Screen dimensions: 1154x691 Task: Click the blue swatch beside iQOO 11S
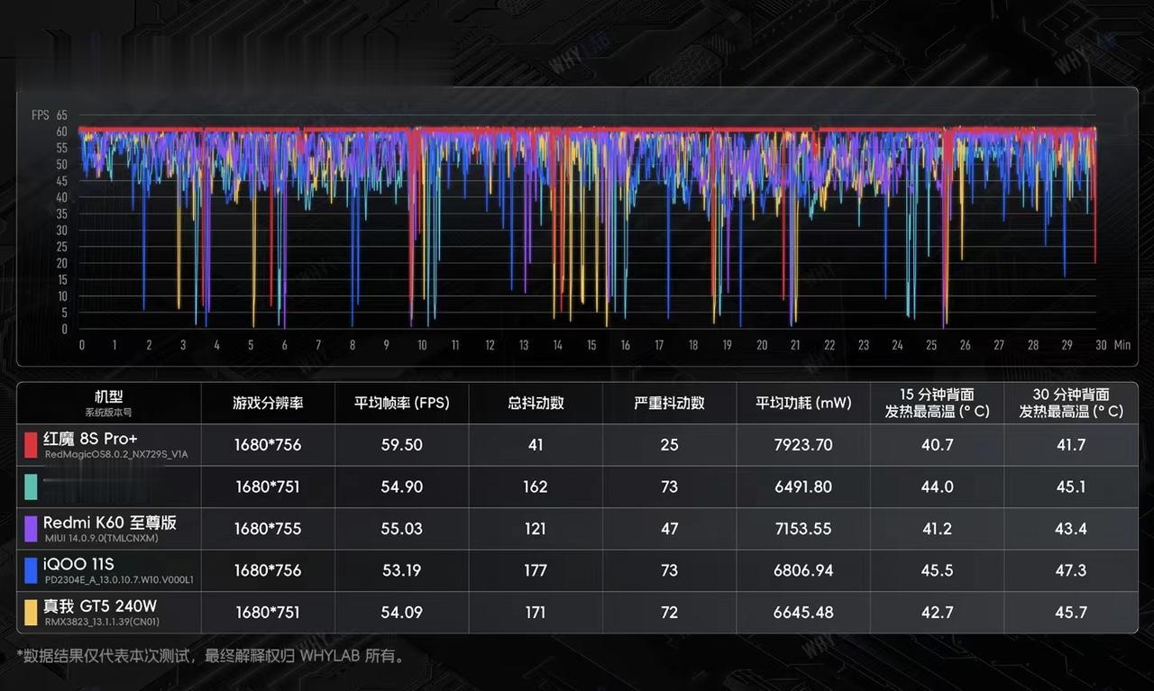point(31,570)
